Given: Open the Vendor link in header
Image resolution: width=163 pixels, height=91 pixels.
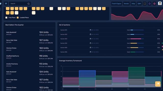Looking at the screenshot, I should (x=126, y=4).
